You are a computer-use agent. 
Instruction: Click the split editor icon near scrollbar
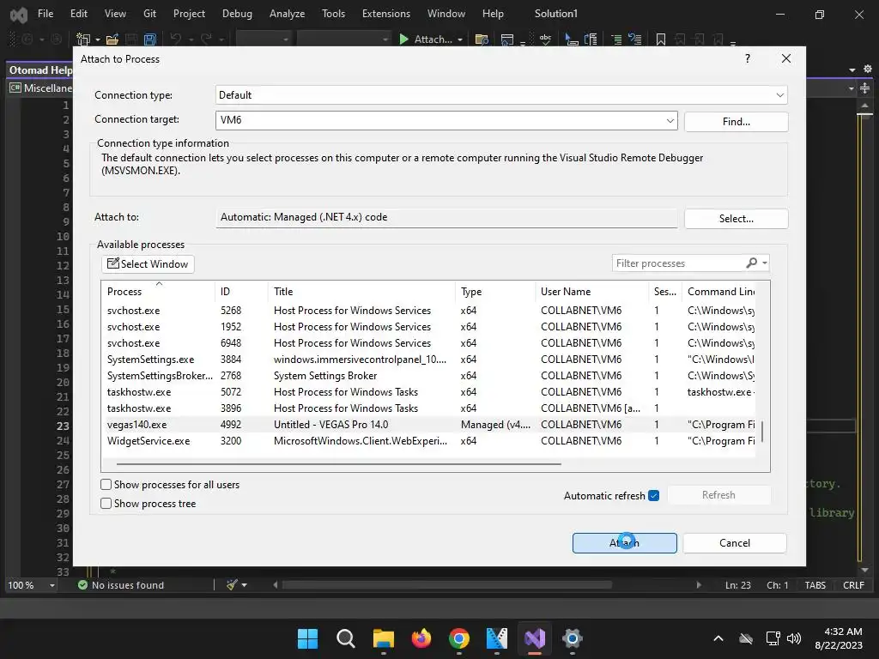coord(865,88)
